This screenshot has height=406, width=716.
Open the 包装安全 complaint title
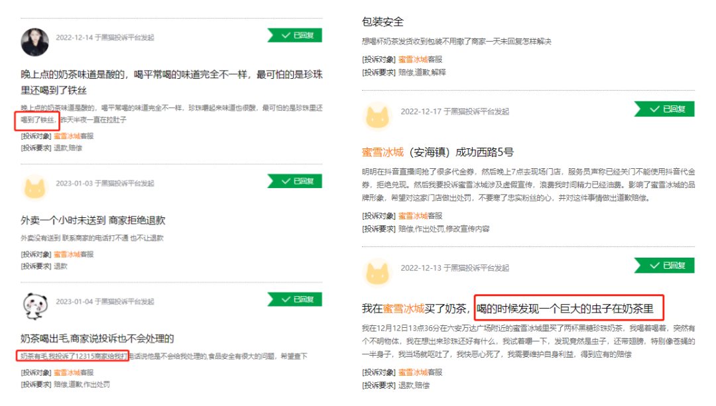[383, 22]
